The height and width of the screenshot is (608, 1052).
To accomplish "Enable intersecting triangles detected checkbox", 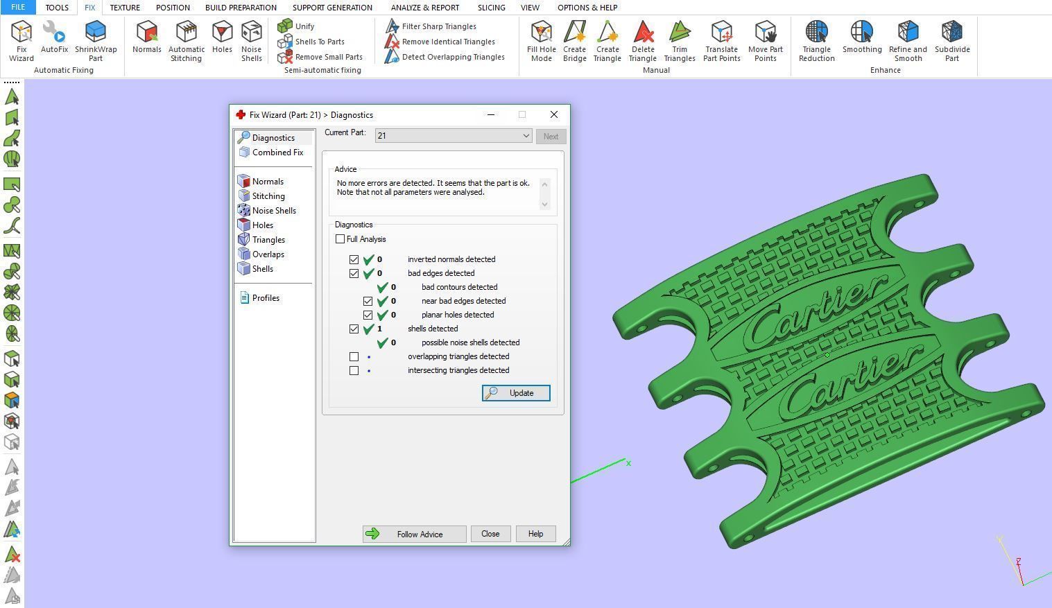I will 354,370.
